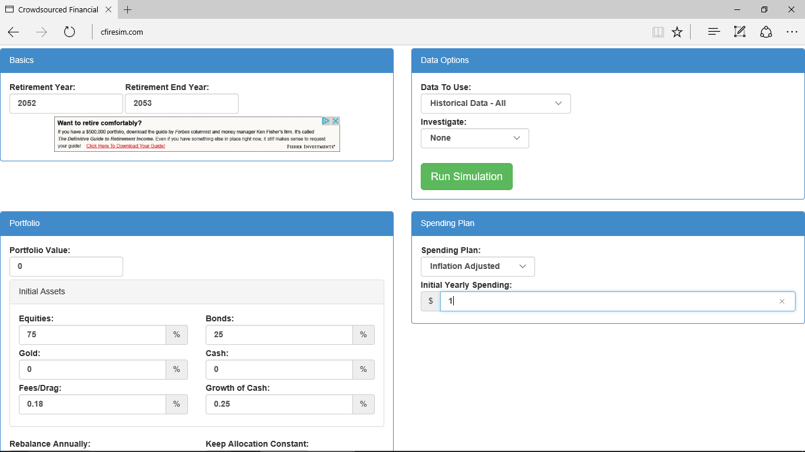Click the Download Your Guide link

(x=126, y=146)
